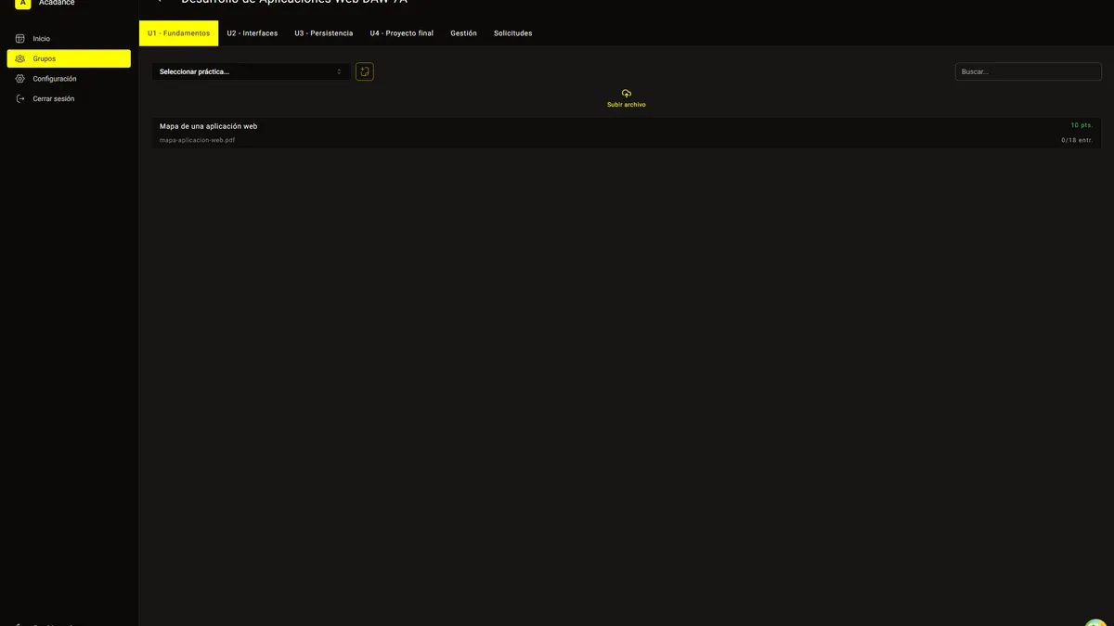Click the cloud upload icon
This screenshot has height=626, width=1114.
tap(627, 94)
